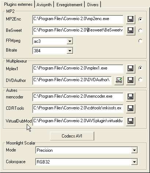This screenshot has width=150, height=173.
Task: Click the Codecs AVI button
Action: pos(72,136)
